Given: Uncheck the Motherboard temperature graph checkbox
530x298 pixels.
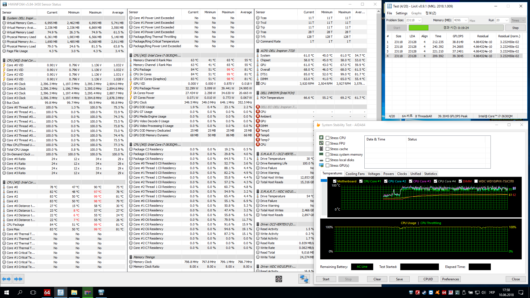Looking at the screenshot, I should click(335, 181).
